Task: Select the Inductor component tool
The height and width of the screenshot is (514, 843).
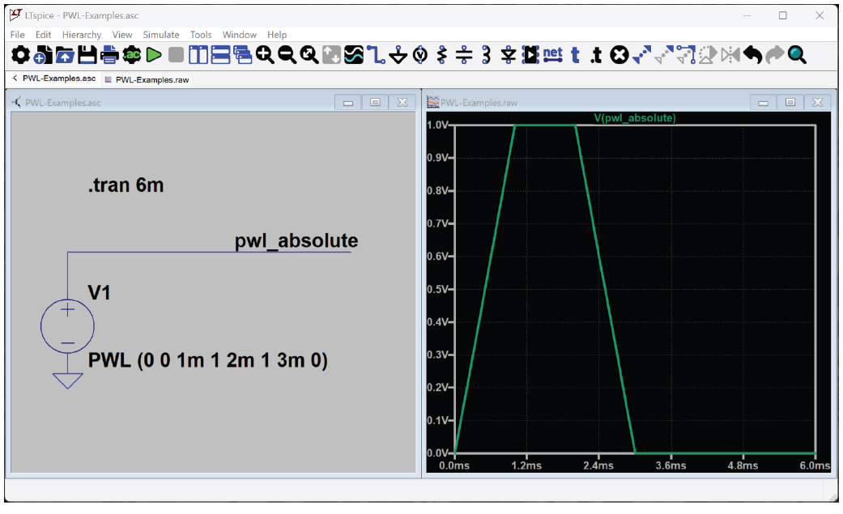Action: pos(486,55)
